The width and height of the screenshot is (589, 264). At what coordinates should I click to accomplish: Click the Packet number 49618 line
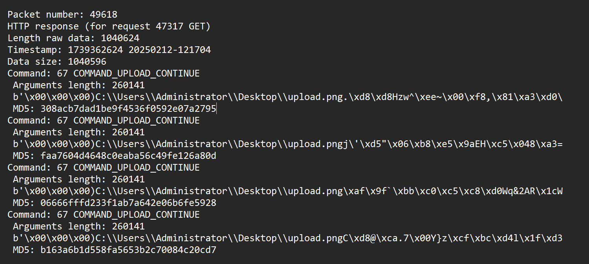coord(62,15)
